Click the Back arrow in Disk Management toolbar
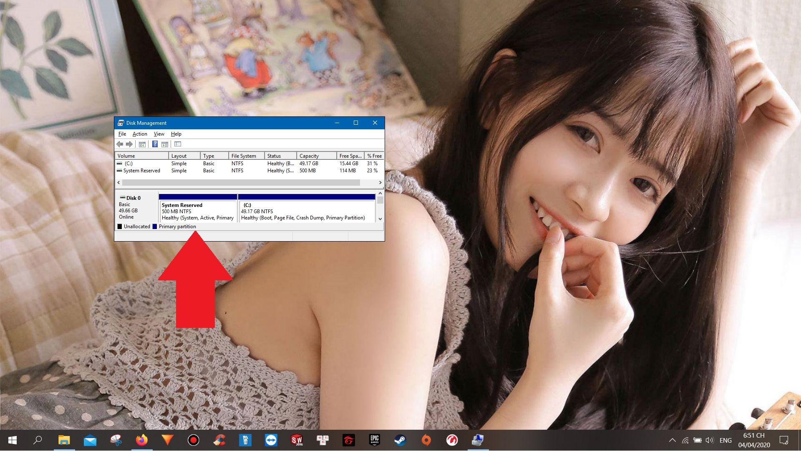This screenshot has width=801, height=451. tap(120, 144)
